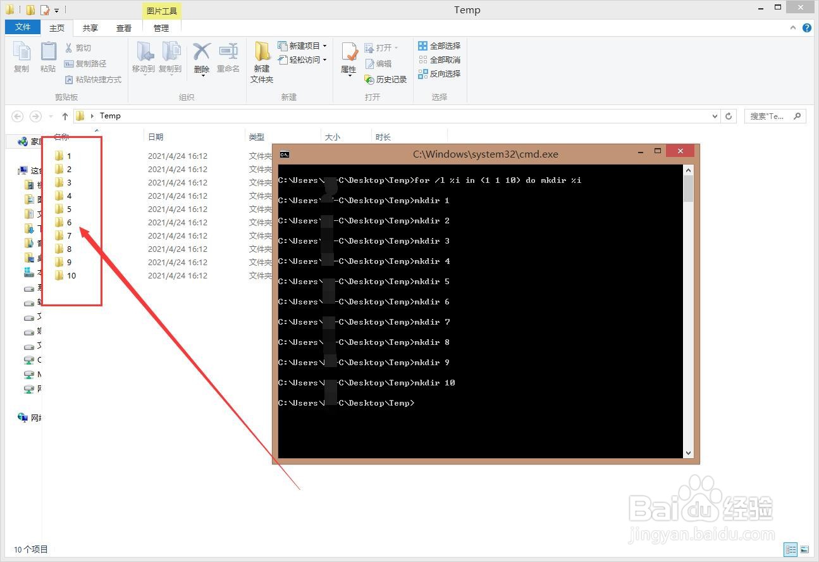This screenshot has height=562, width=819.
Task: Click the cmd window vertical scrollbar thumb
Action: coord(689,189)
